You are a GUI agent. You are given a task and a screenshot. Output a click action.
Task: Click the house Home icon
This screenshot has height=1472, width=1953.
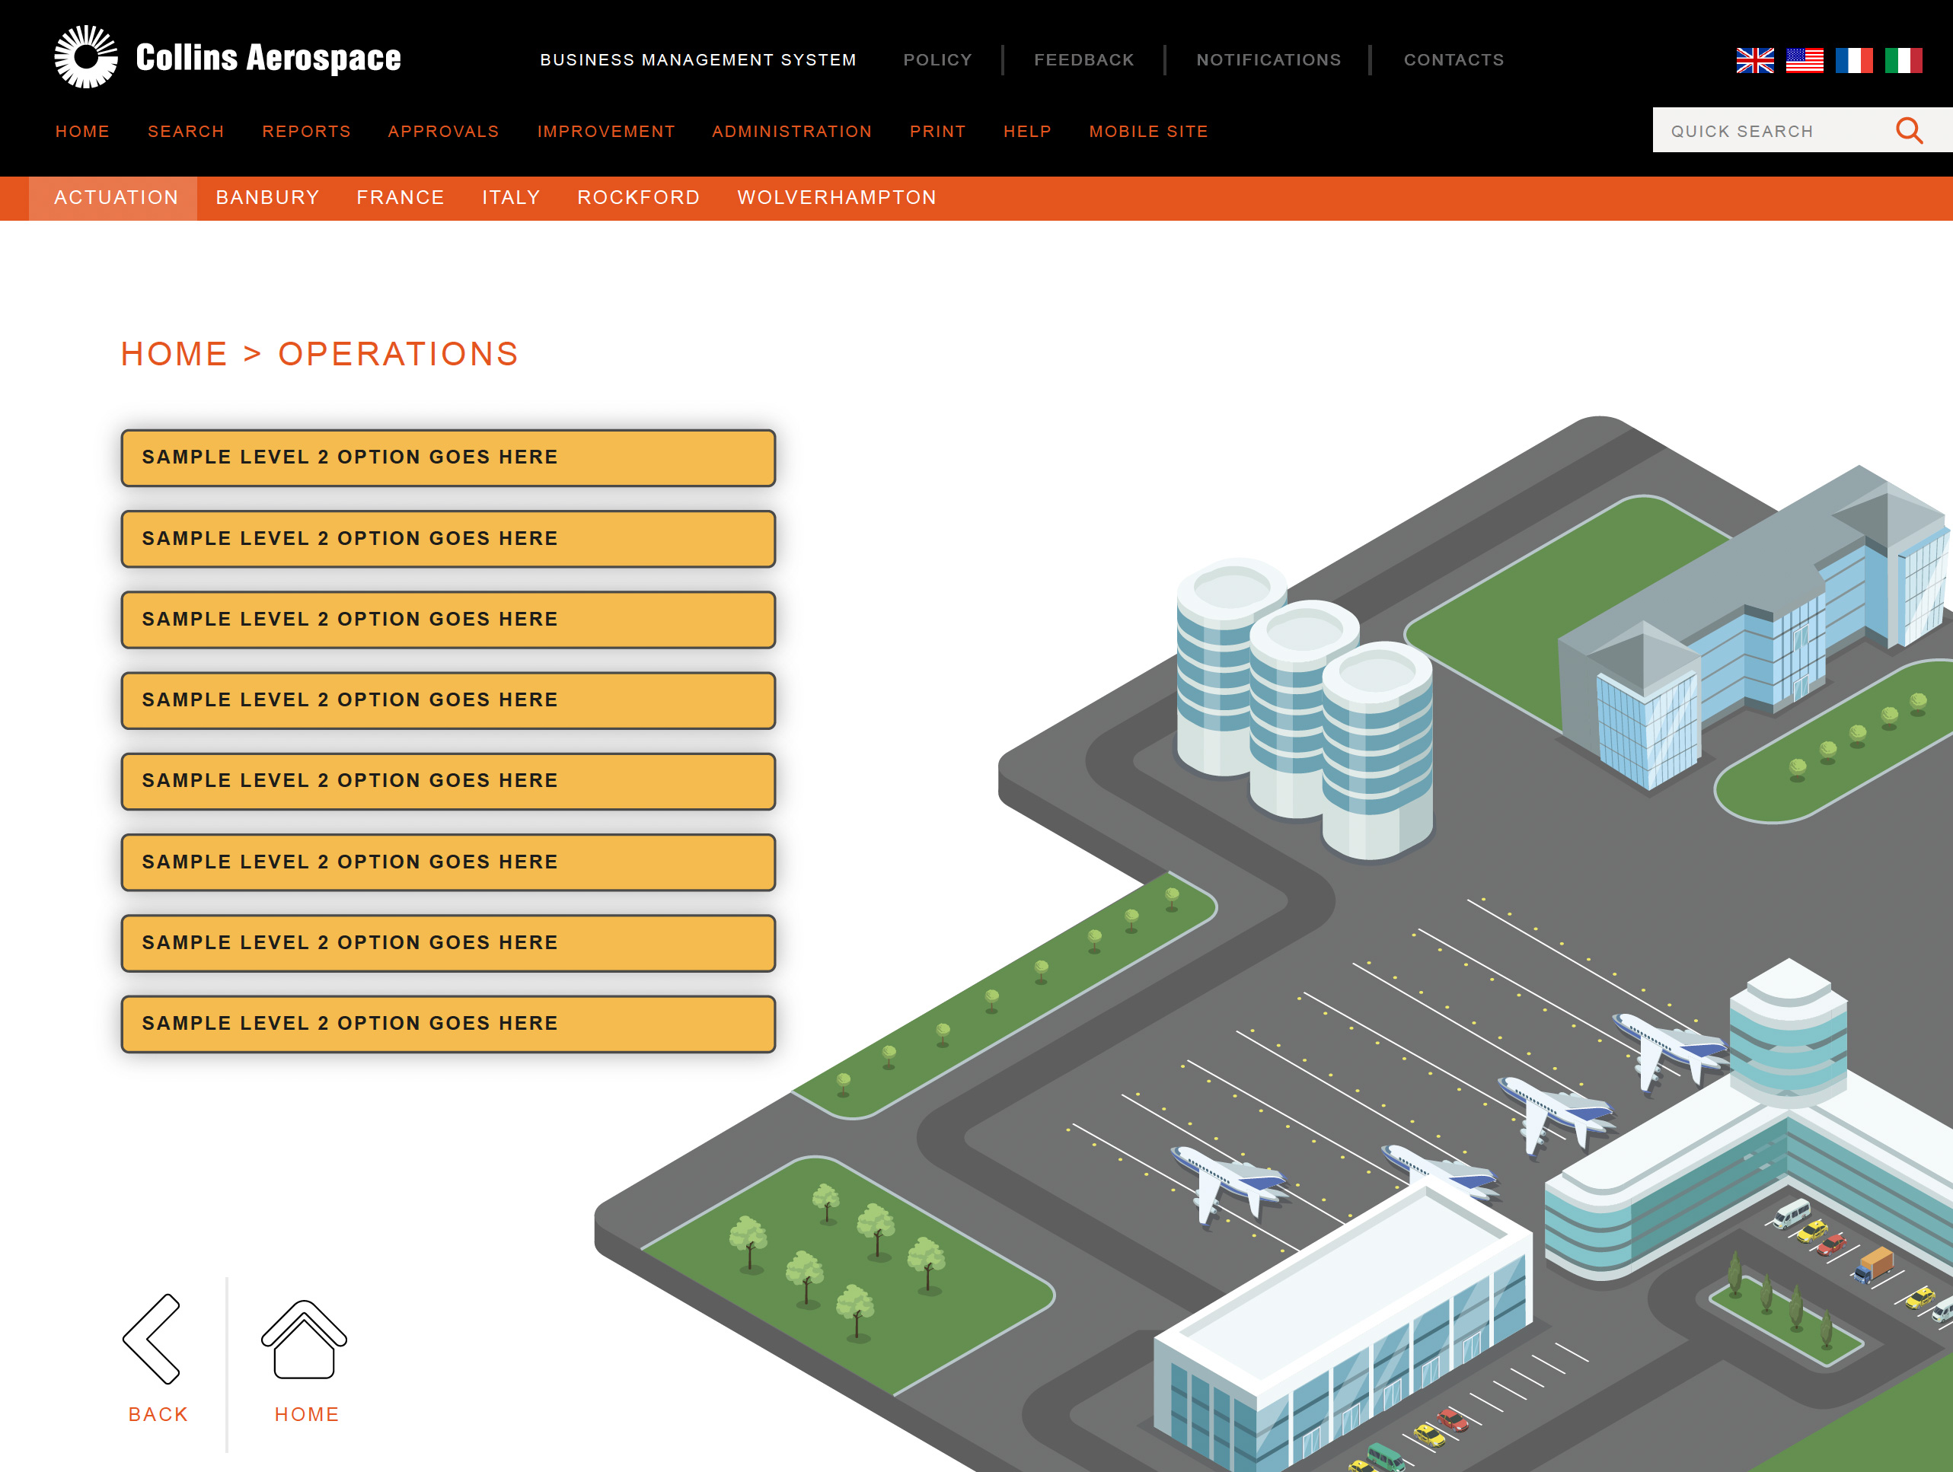pos(304,1339)
